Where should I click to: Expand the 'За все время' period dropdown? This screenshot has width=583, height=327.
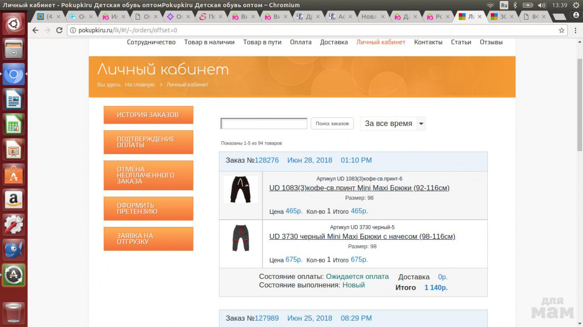(421, 124)
